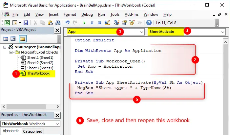This screenshot has width=230, height=135.
Task: Open the Debug menu
Action: click(x=87, y=14)
